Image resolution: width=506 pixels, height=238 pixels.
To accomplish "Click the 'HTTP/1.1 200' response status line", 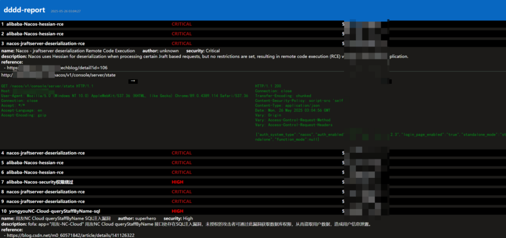I will pos(268,86).
